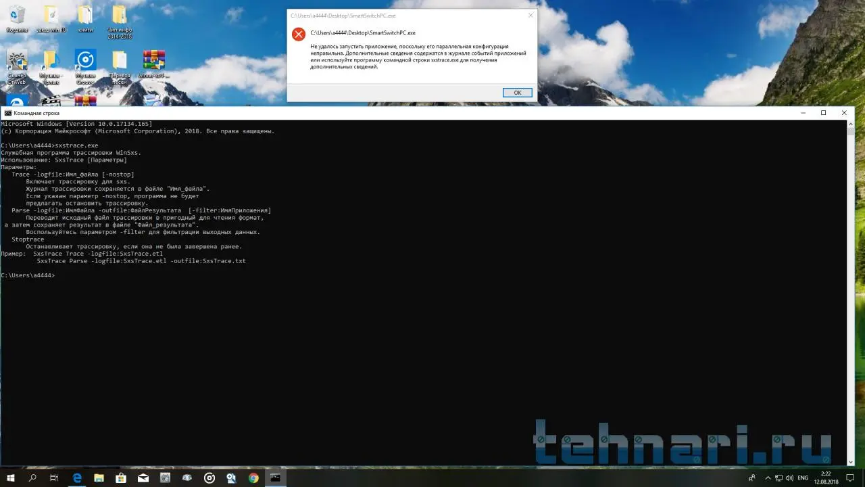Click the Командная строка title bar icon
Screen dimensions: 865x487
[x=7, y=113]
